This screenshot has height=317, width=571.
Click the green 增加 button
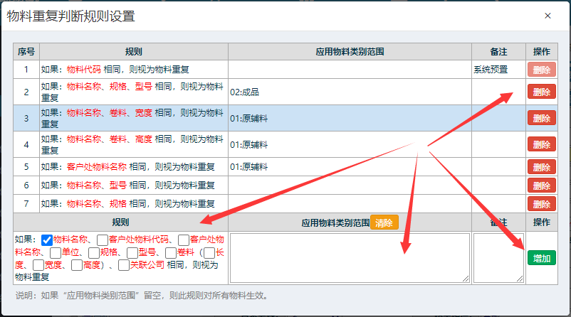coord(541,258)
